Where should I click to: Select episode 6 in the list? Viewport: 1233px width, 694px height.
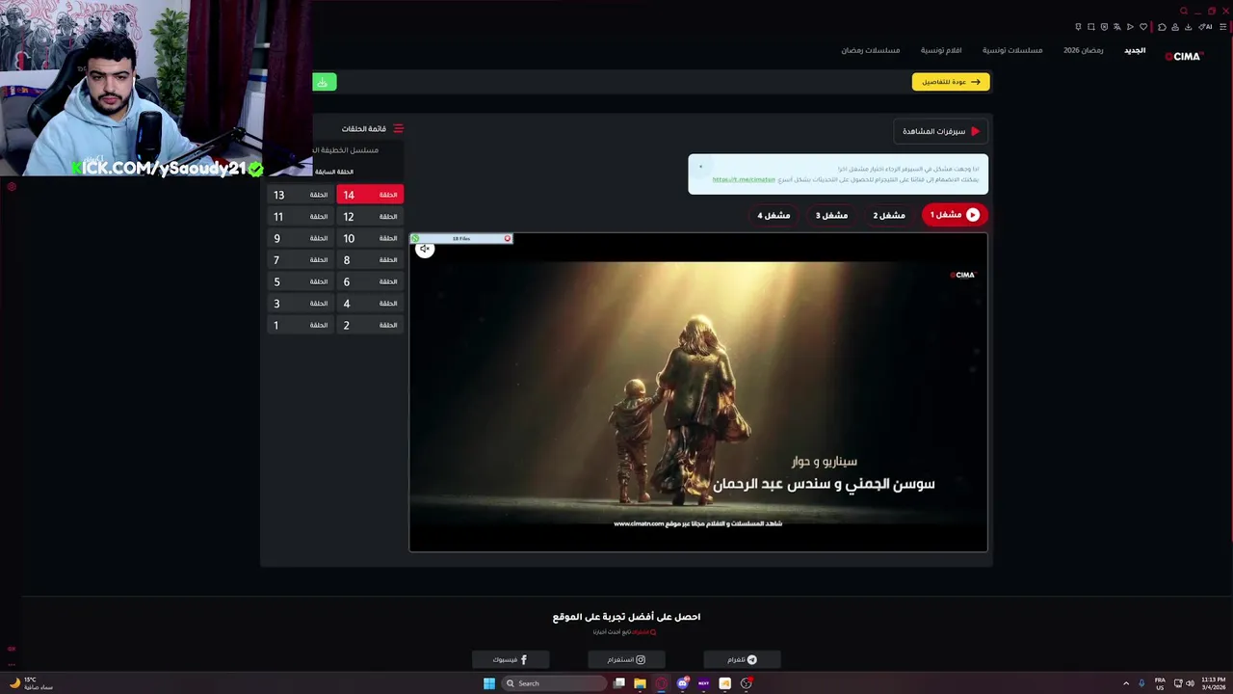tap(370, 281)
